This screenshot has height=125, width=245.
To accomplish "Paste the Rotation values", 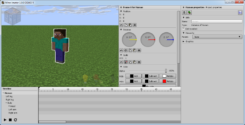I will pos(134,50).
